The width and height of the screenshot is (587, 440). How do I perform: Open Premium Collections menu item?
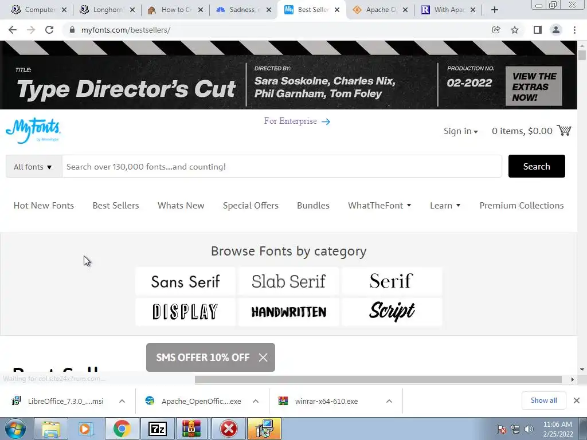(x=522, y=206)
